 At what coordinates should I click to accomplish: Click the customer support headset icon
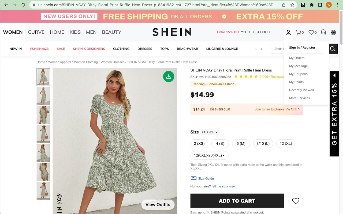coord(323,32)
